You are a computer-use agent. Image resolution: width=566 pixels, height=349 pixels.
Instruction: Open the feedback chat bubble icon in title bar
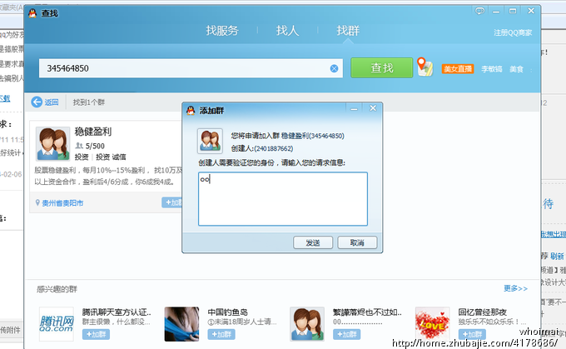(479, 11)
